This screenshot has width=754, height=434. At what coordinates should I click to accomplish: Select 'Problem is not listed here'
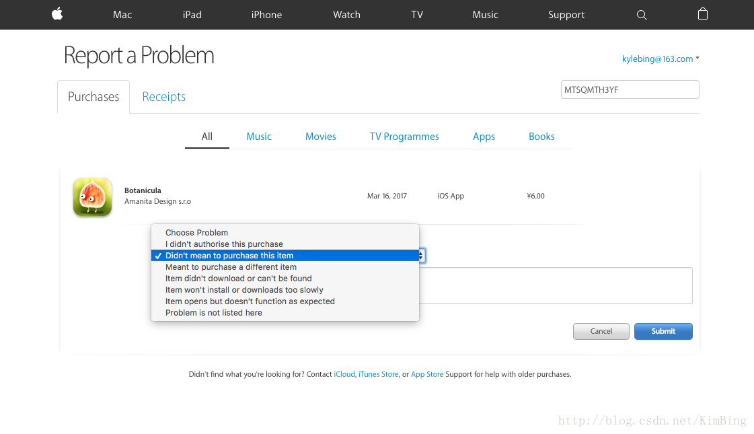[x=285, y=313]
